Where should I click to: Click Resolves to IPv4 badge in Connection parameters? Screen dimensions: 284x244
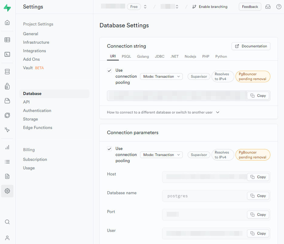[x=222, y=155]
